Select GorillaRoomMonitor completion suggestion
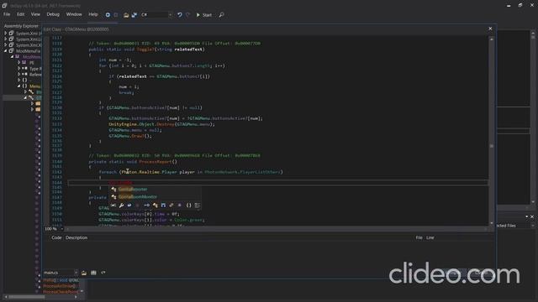This screenshot has width=538, height=302. click(x=138, y=196)
